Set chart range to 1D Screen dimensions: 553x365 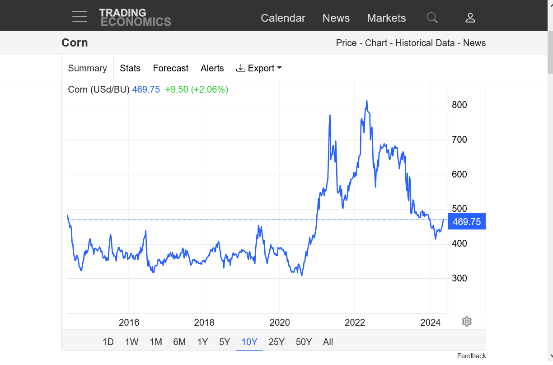108,342
